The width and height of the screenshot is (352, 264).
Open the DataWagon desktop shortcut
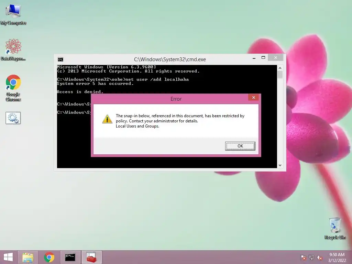point(13,49)
